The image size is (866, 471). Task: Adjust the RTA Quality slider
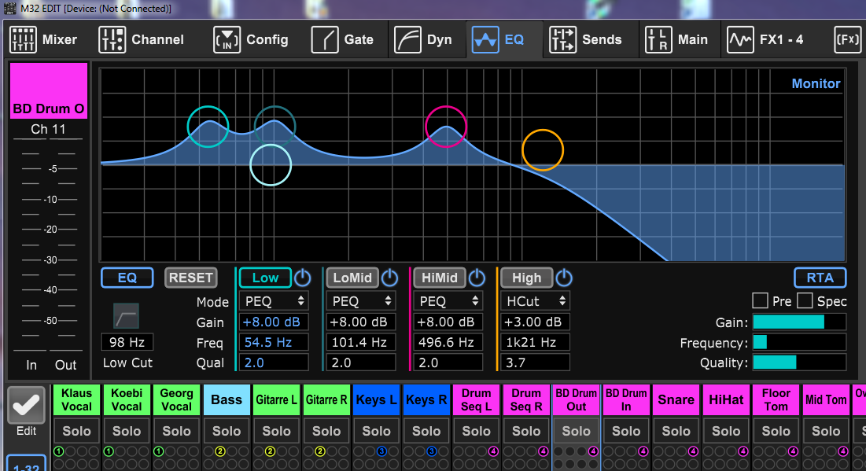pyautogui.click(x=799, y=362)
